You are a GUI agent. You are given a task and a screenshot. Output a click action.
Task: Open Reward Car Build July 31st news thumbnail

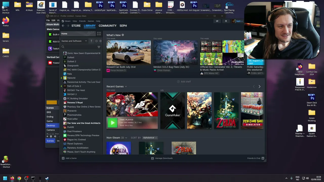(129, 53)
